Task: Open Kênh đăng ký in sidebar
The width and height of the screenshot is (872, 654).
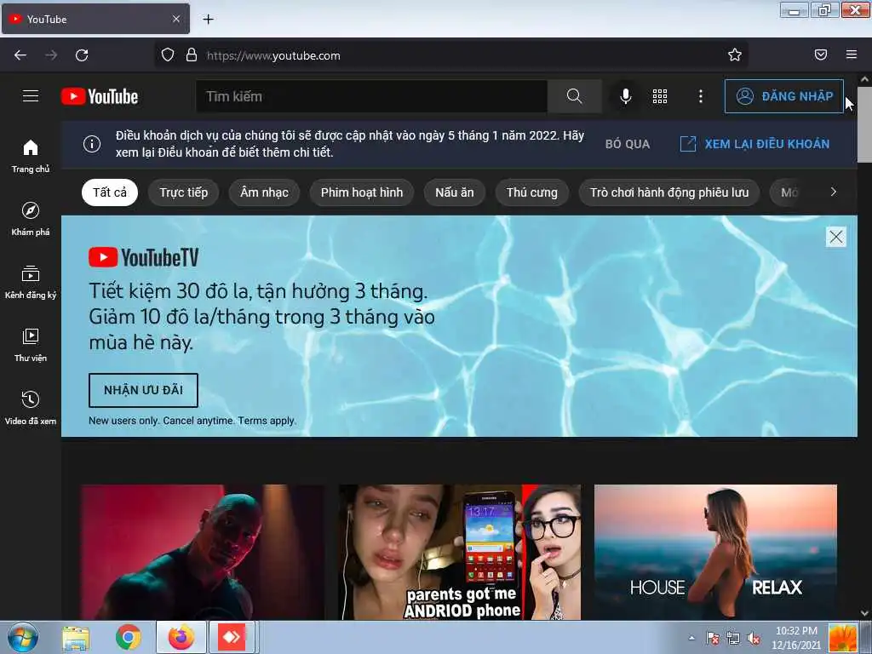Action: coord(31,283)
